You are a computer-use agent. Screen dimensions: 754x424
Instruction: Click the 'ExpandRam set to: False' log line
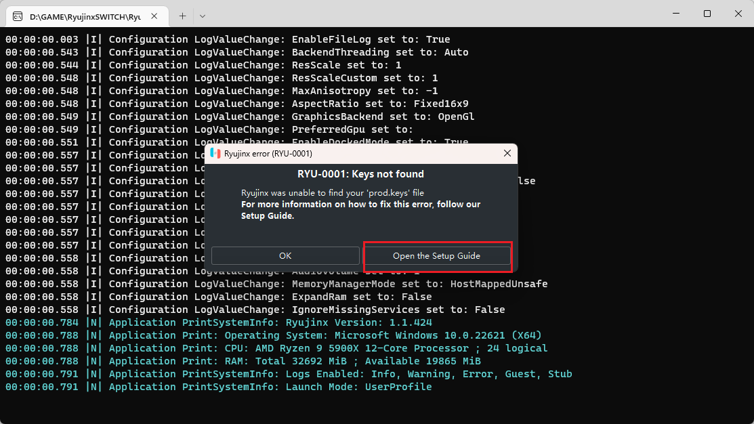click(219, 297)
